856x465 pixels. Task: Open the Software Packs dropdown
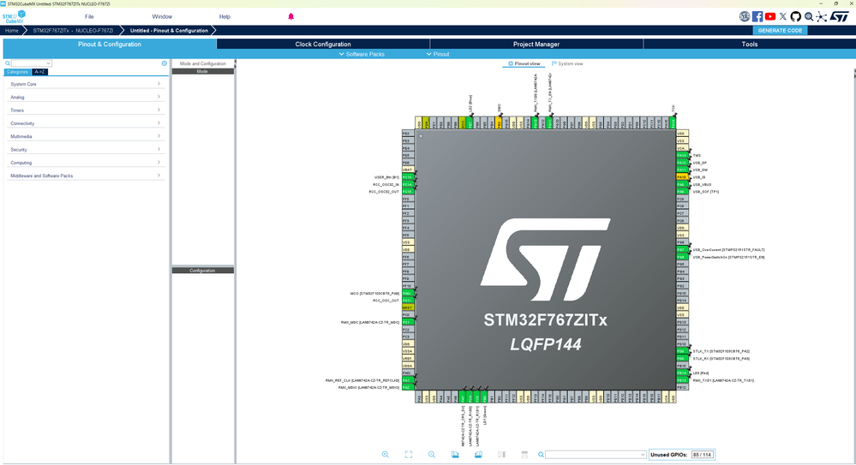pos(362,54)
